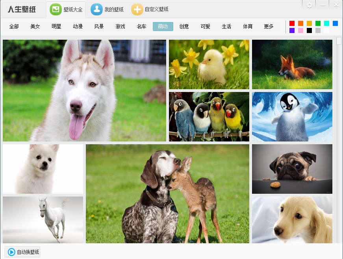The image size is (343, 259).
Task: Click the vertical scrollbar track
Action: (x=339, y=157)
